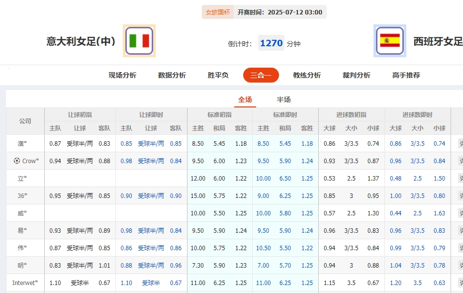
Task: Select the 胜平负 tab
Action: point(217,75)
